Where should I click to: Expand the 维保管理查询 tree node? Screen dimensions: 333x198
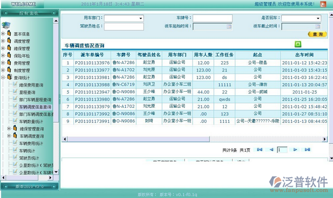tap(9, 129)
